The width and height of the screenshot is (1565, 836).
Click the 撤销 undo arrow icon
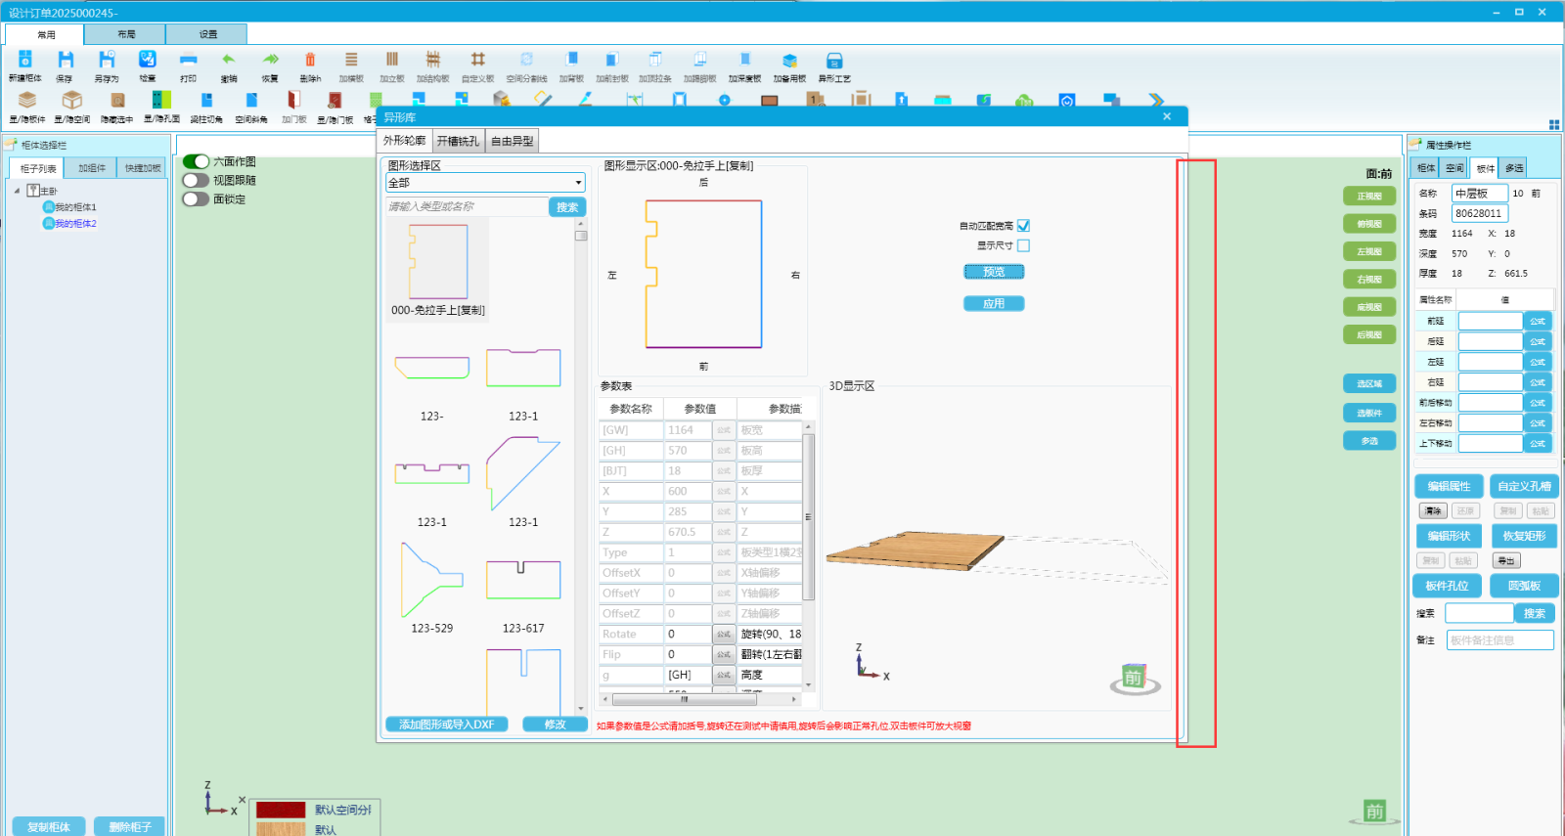pyautogui.click(x=228, y=61)
